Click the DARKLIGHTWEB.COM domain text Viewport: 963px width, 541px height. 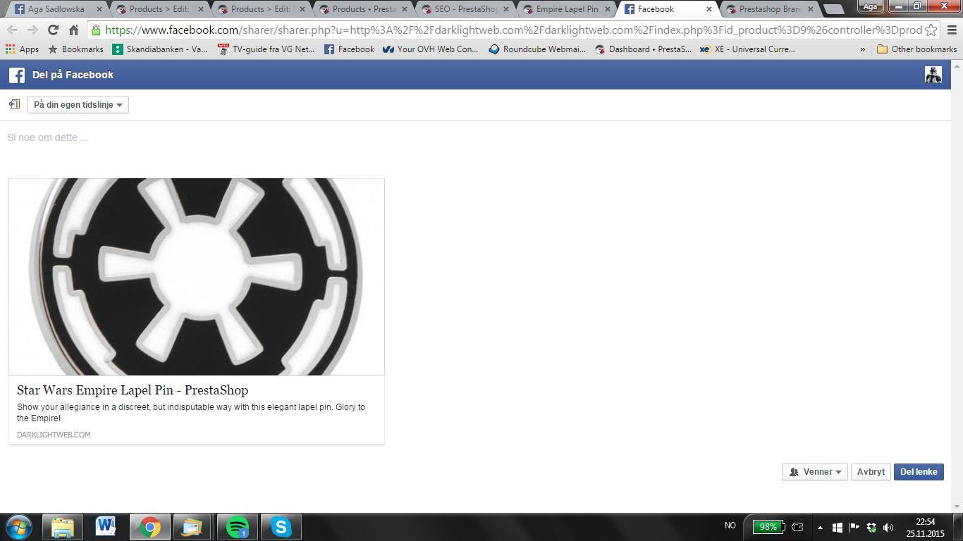[54, 435]
